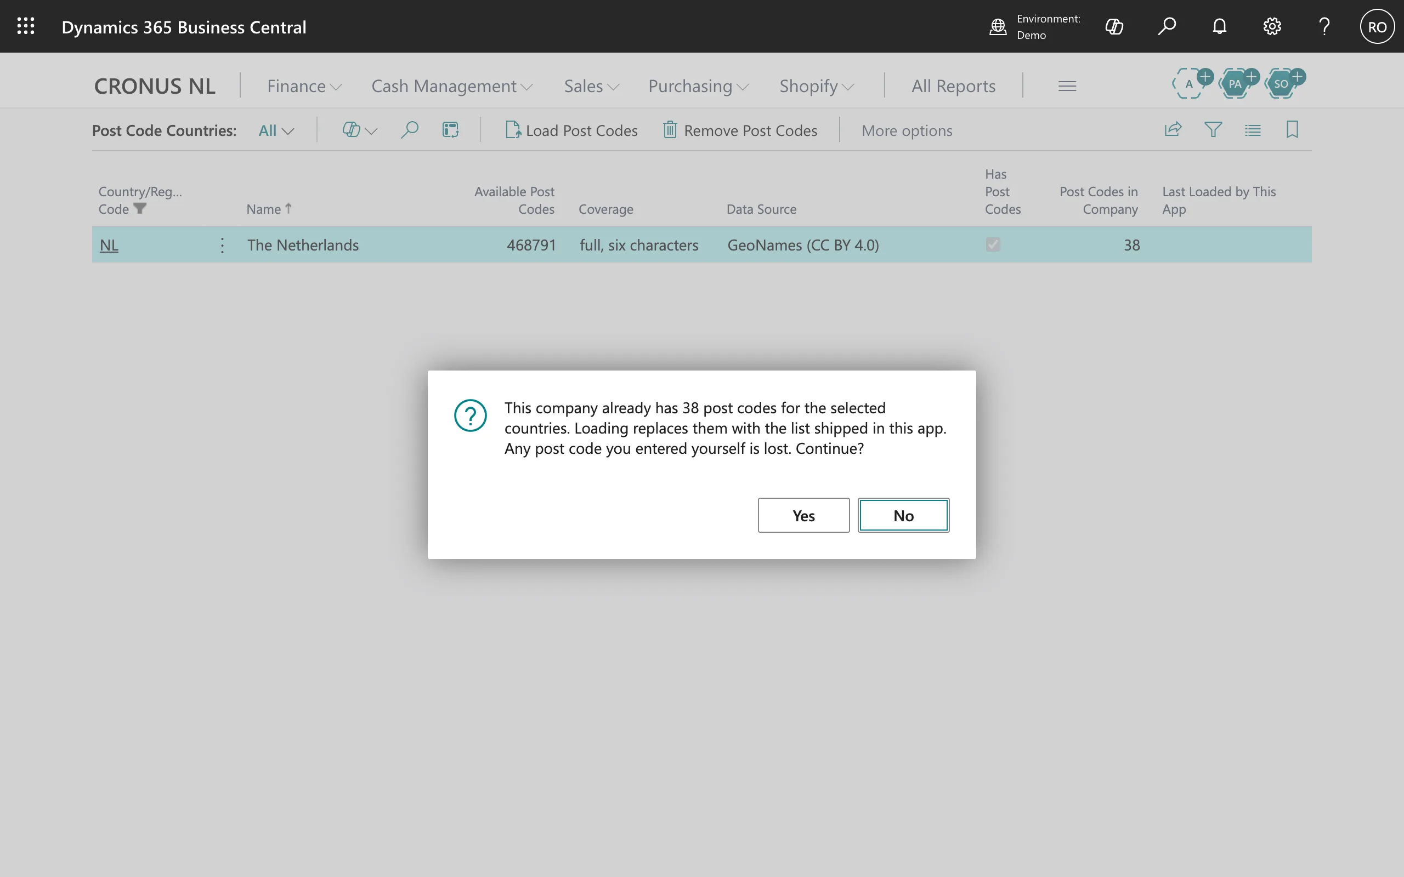Click the hamburger menu beside All Reports

(x=1067, y=86)
